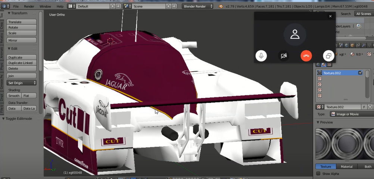374x179 pixels.
Task: Click the tool shelf vertical scrollbar
Action: coord(40,42)
